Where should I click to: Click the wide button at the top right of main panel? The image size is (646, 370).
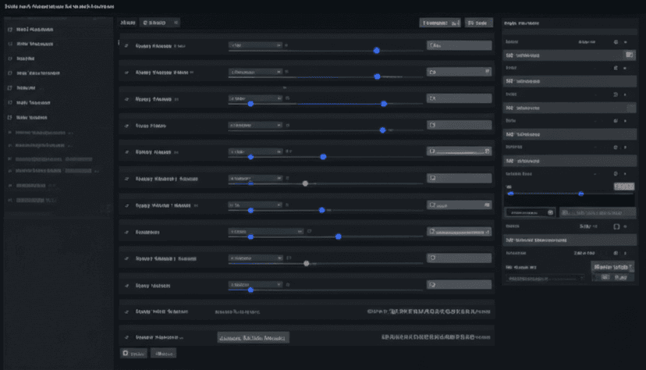pyautogui.click(x=439, y=23)
